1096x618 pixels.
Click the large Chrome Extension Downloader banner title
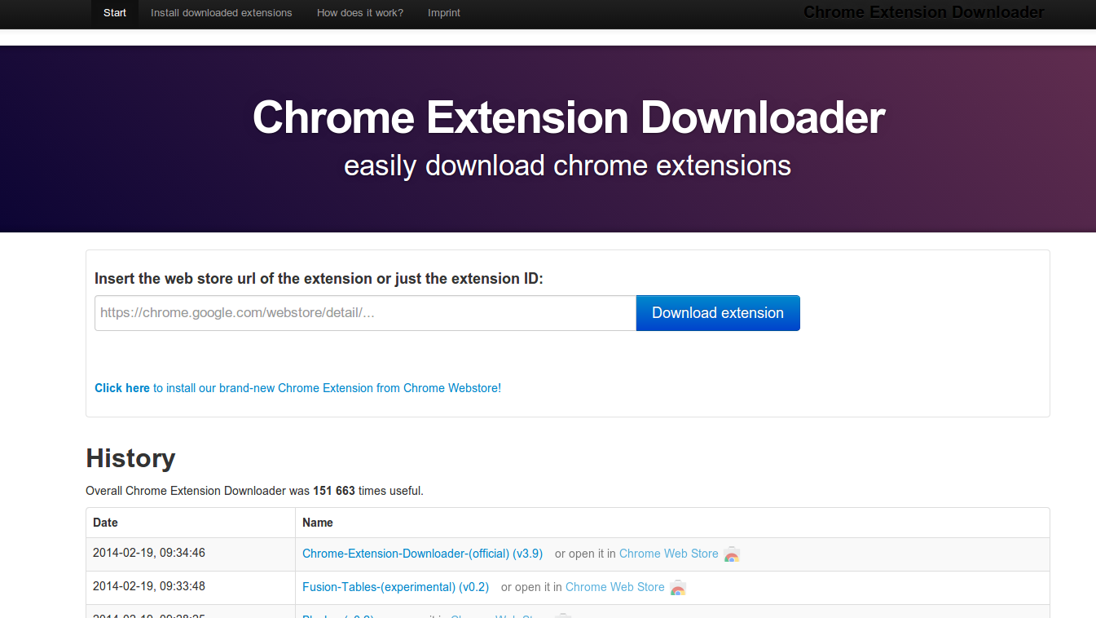click(568, 117)
